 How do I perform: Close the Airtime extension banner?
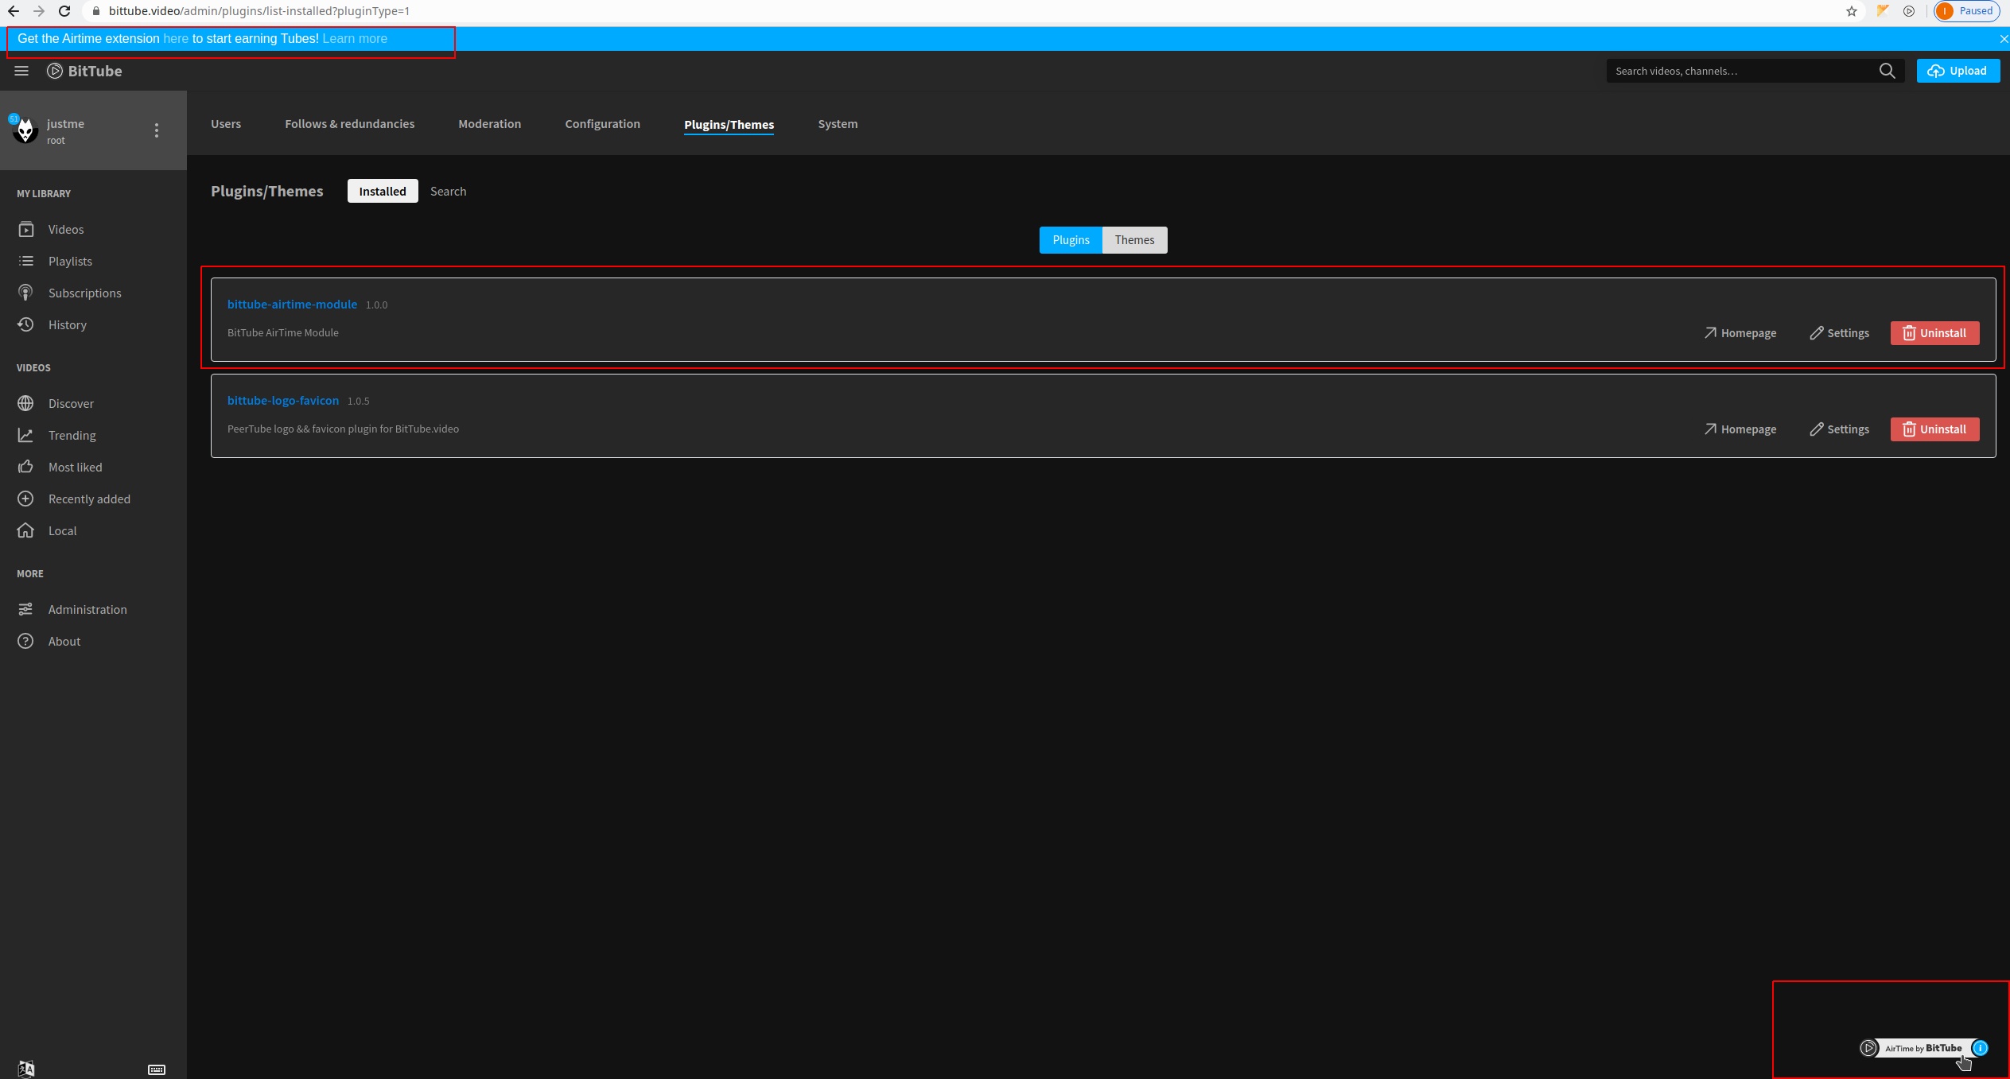pos(2003,39)
